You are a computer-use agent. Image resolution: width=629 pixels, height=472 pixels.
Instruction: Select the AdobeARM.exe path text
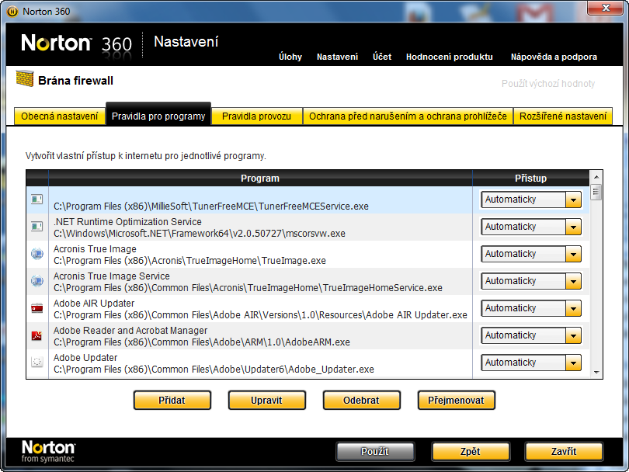[x=202, y=342]
